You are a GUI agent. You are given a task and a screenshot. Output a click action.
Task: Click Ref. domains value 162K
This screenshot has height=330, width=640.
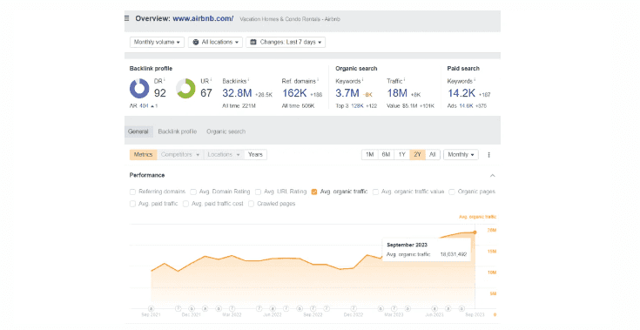294,93
